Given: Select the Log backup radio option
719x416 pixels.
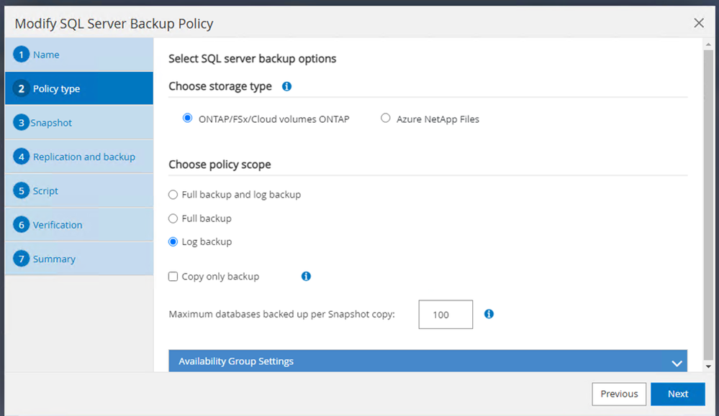Looking at the screenshot, I should coord(173,242).
